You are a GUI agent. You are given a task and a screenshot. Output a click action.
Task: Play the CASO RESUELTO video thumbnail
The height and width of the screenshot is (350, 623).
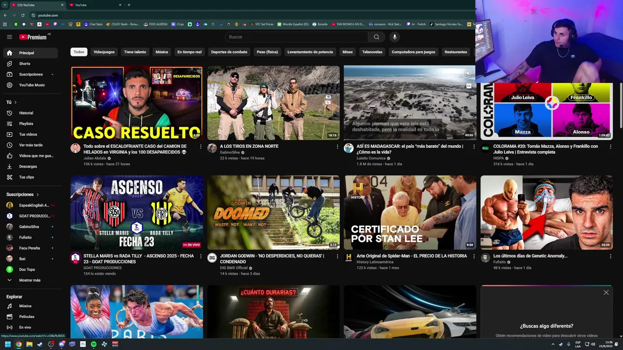pos(137,103)
